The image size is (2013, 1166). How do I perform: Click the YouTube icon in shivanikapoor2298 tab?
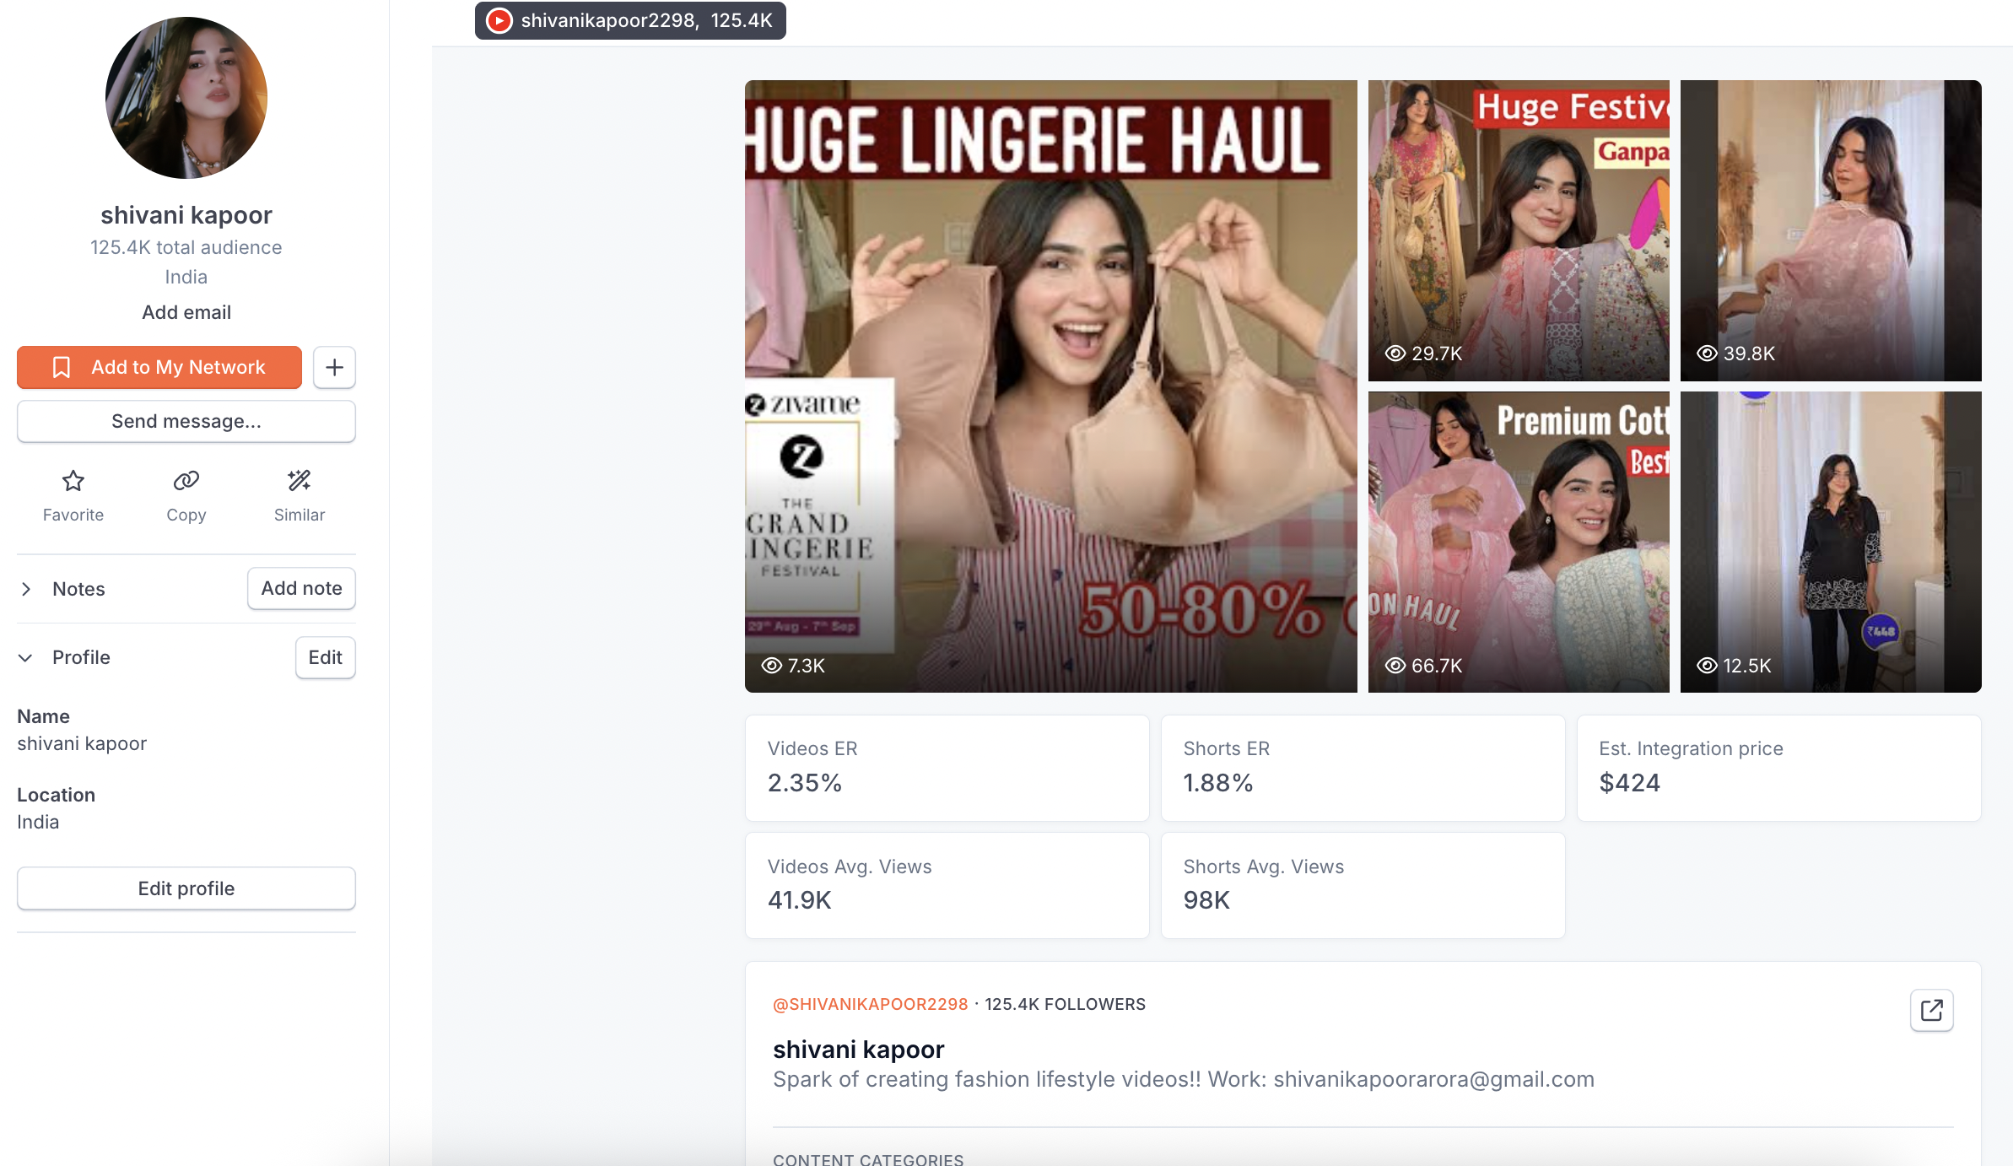click(x=499, y=20)
